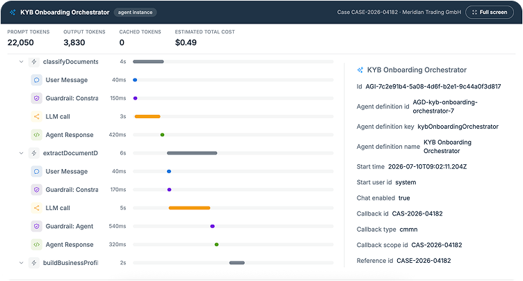Click the CACHED TOKENS value 0
Viewport: 523px width, 281px height.
pos(122,42)
